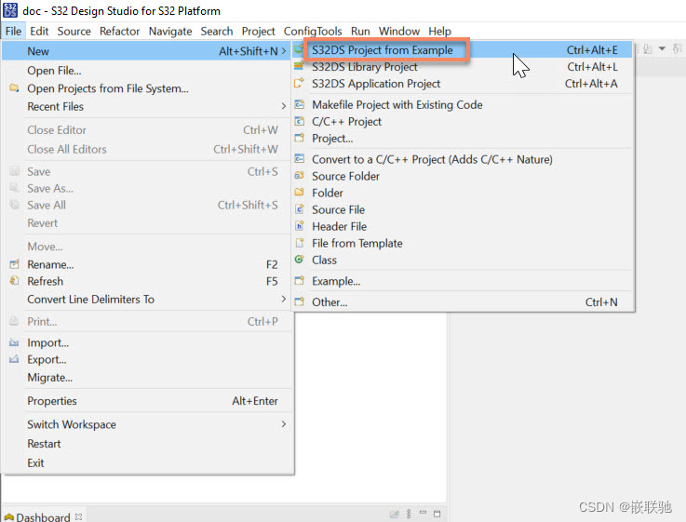Viewport: 686px width, 522px height.
Task: Expand the Switch Workspace submenu
Action: [x=284, y=424]
